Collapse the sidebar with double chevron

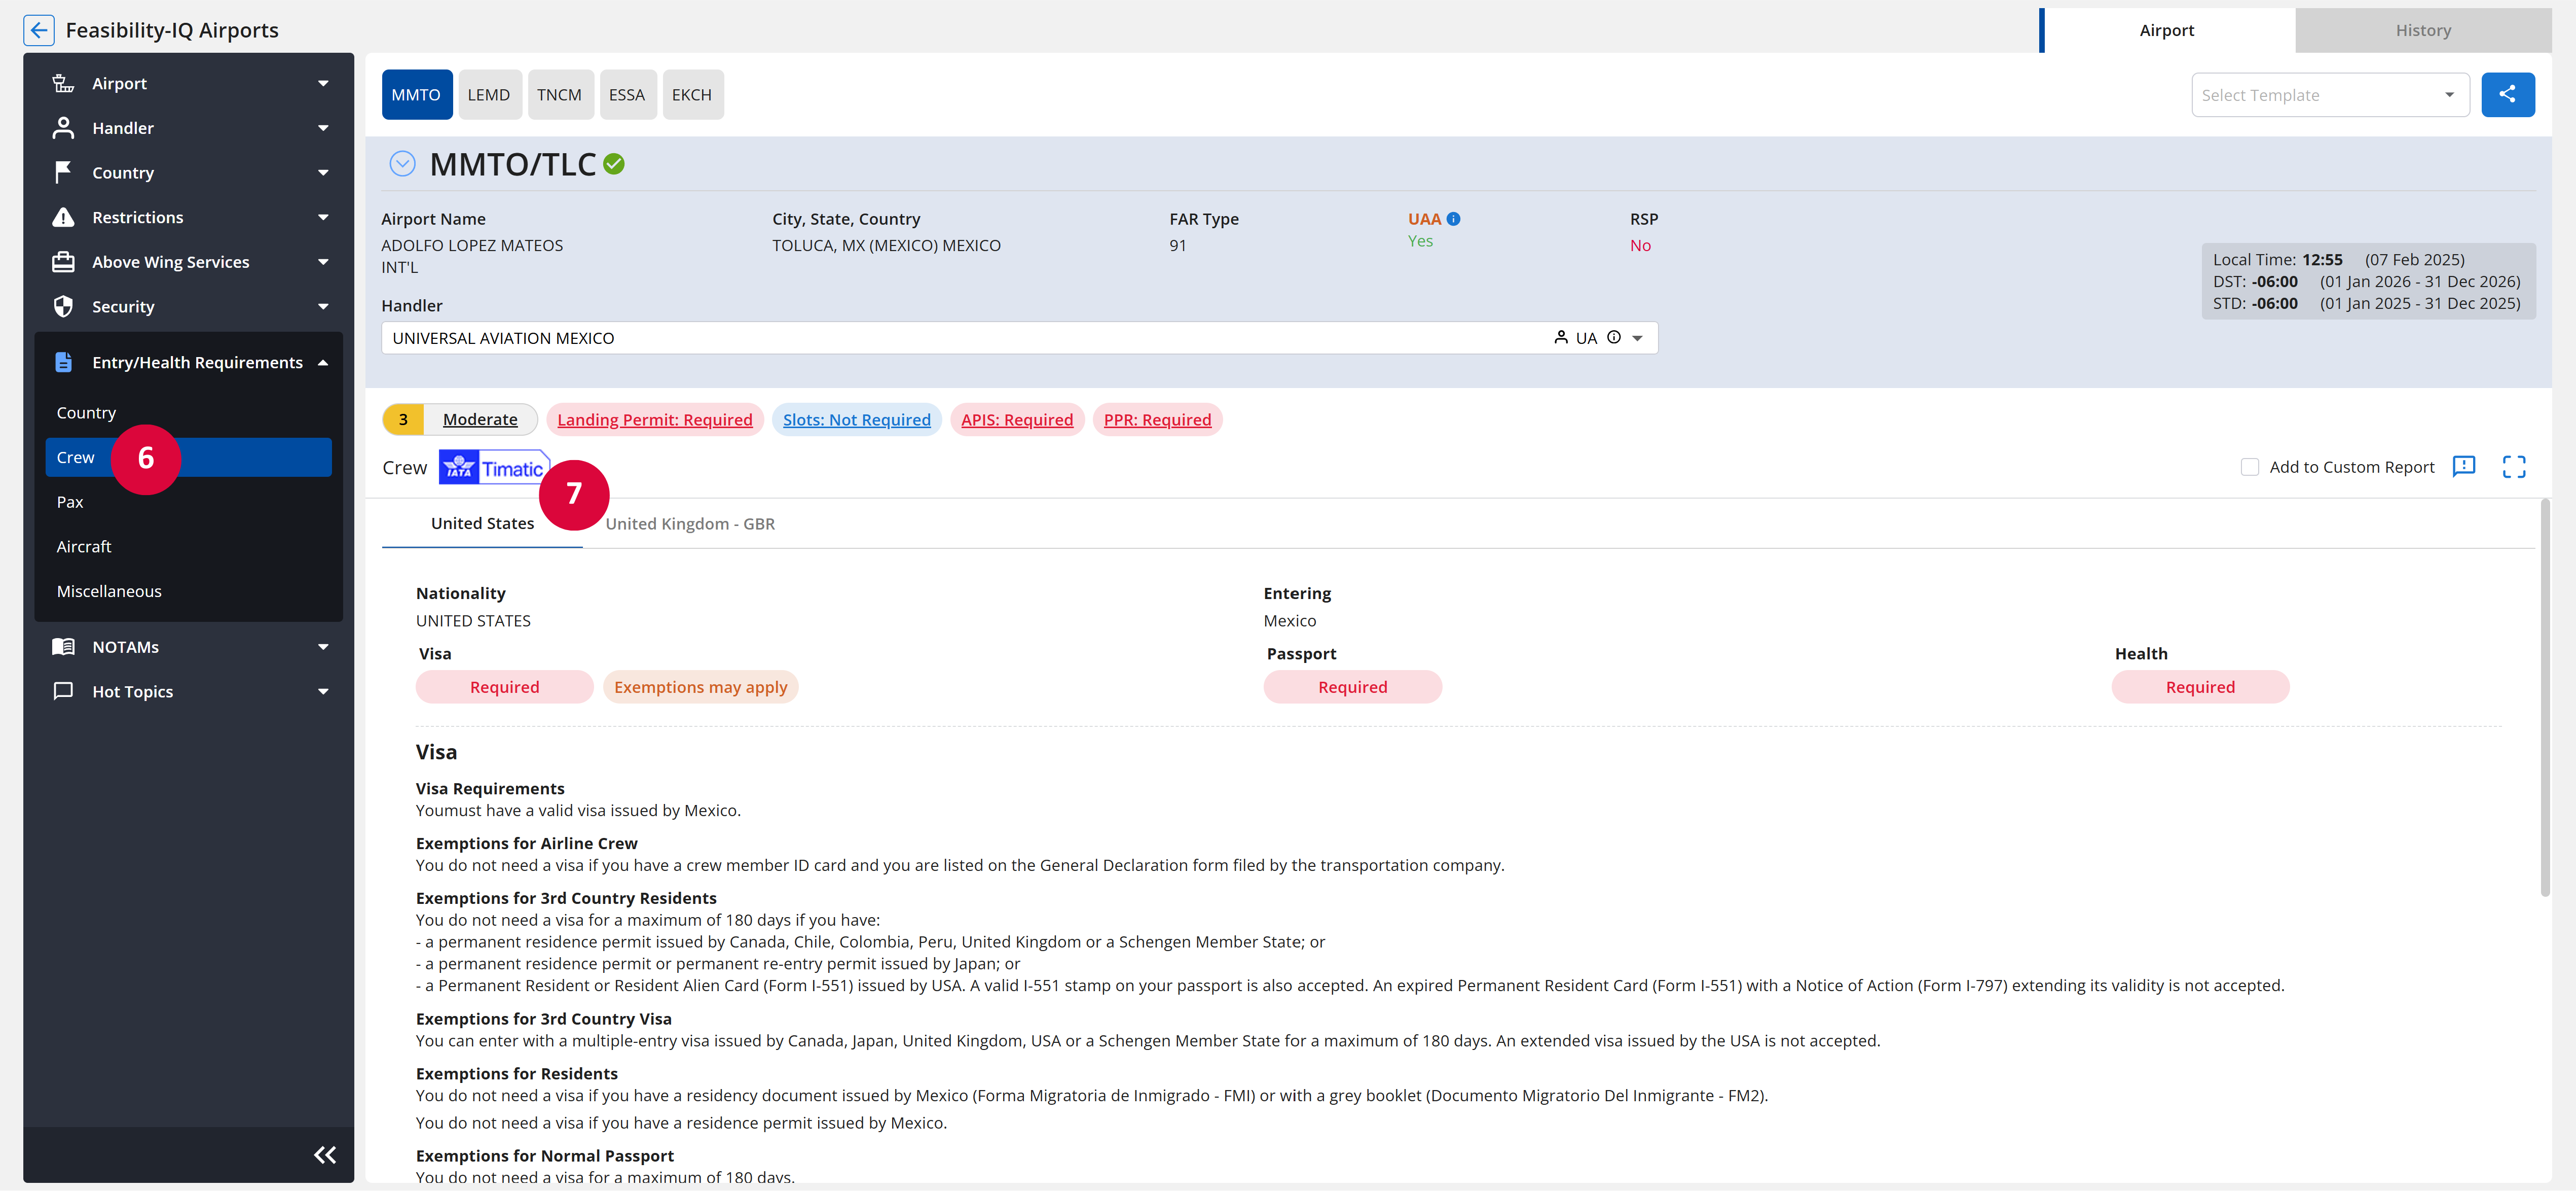point(325,1155)
